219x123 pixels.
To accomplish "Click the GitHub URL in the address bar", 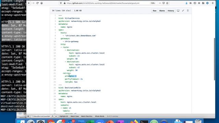I will coord(103,3).
